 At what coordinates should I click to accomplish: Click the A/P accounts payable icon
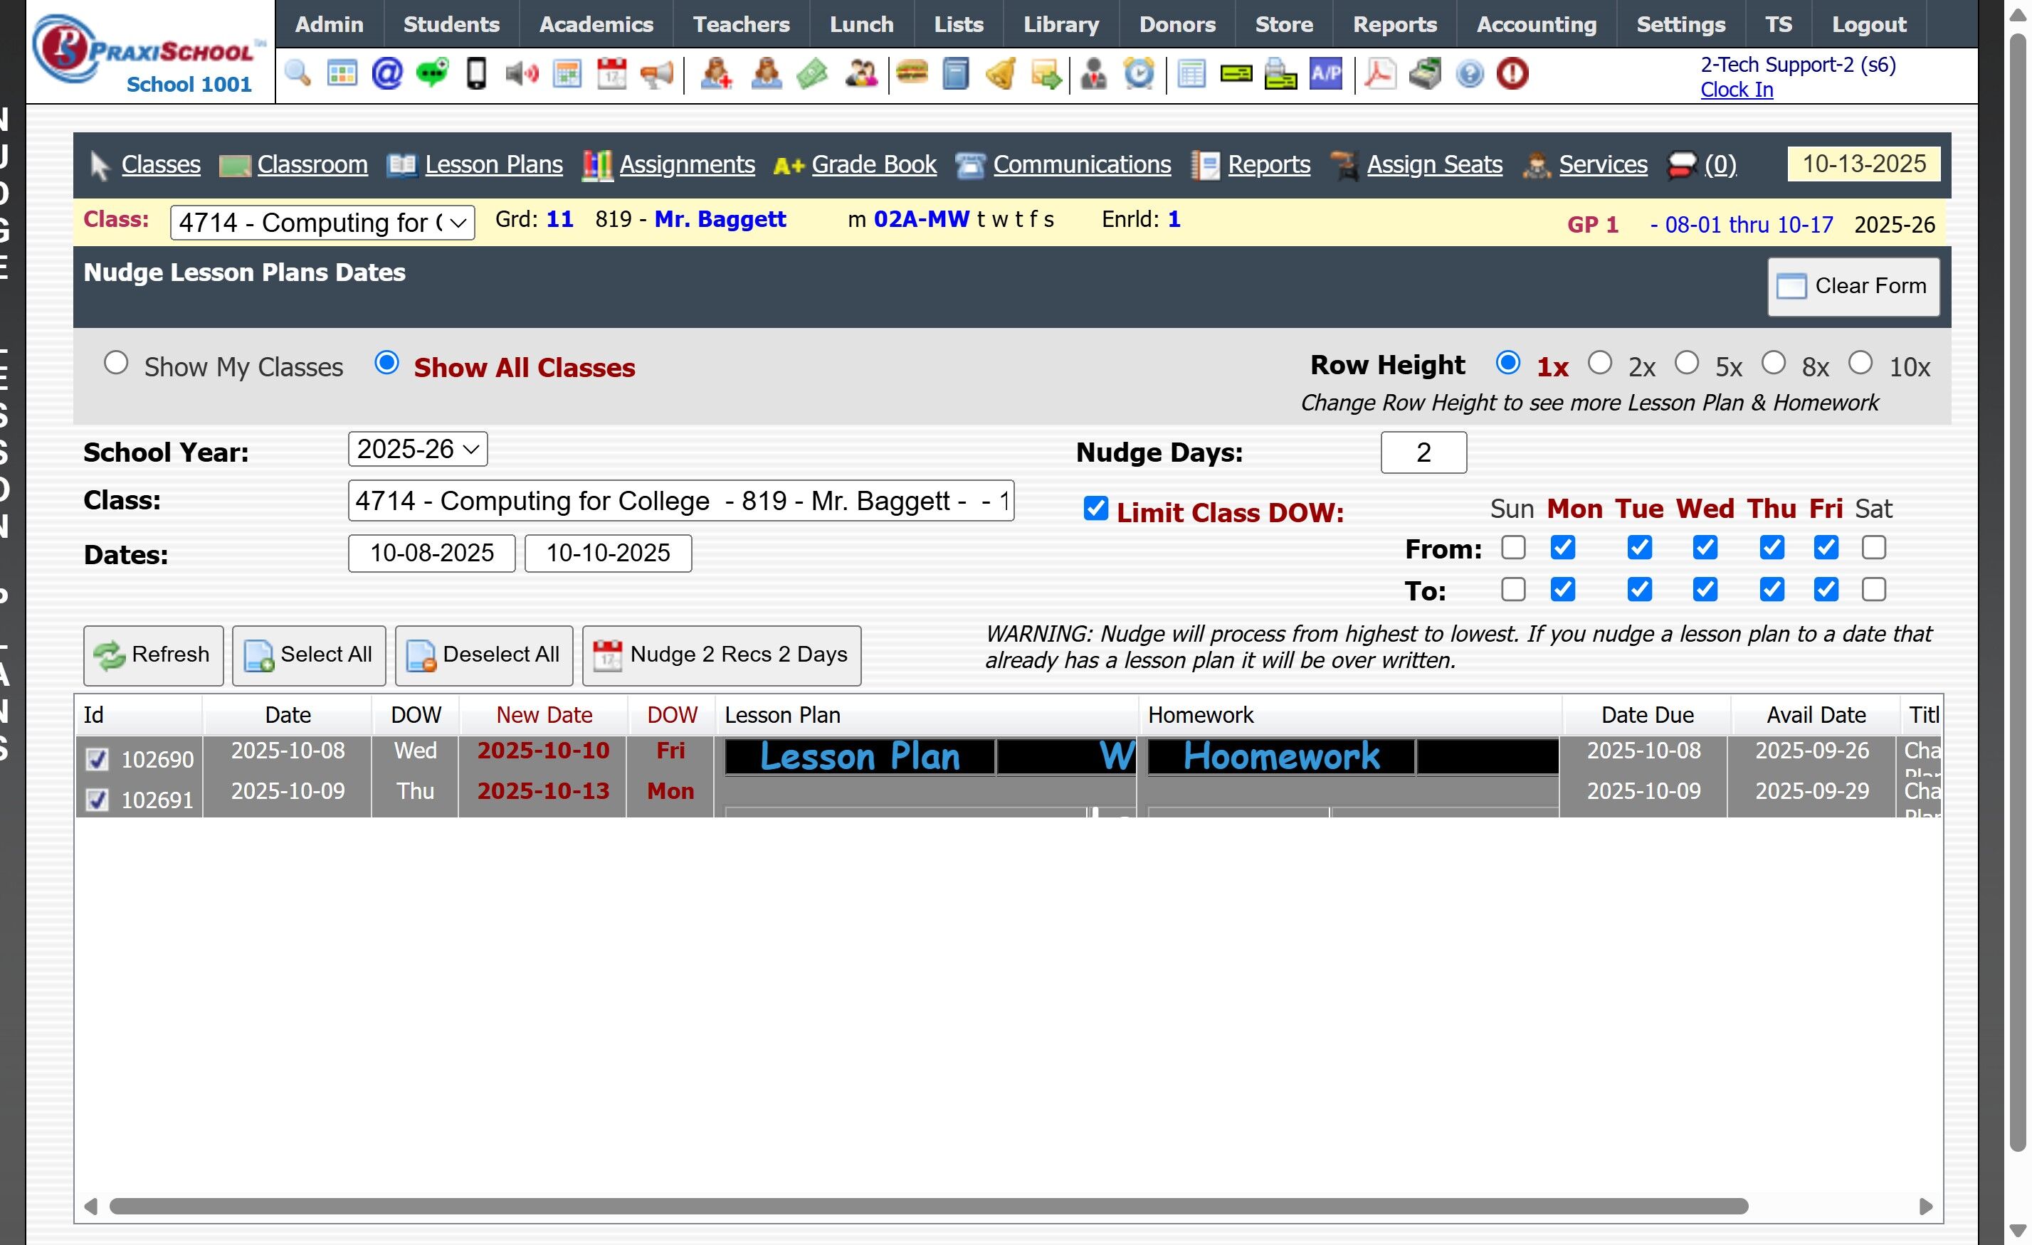click(x=1325, y=74)
